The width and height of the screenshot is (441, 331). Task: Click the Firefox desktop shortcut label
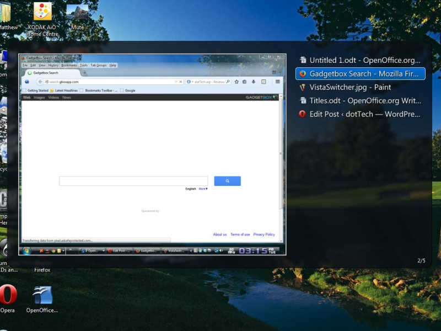click(x=42, y=270)
